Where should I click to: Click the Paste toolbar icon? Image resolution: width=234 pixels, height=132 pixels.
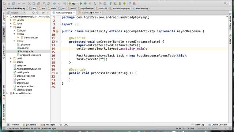click(38, 3)
